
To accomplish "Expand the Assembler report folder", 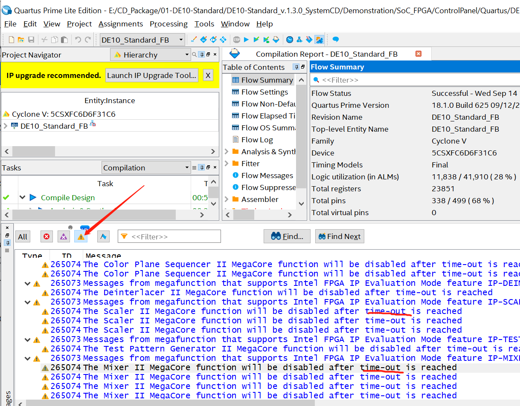I will point(227,199).
